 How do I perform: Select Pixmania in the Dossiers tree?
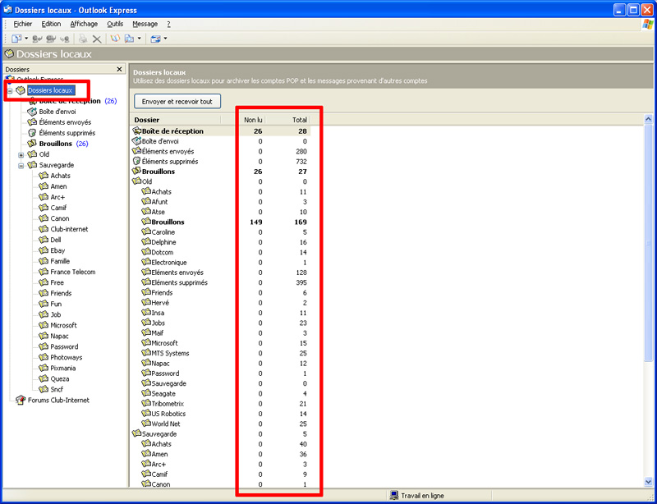(x=63, y=368)
